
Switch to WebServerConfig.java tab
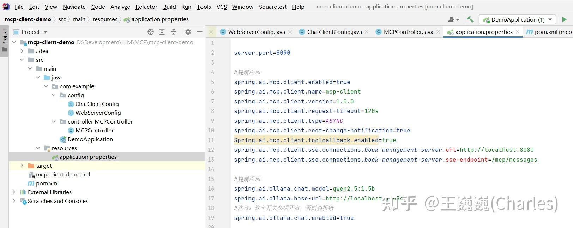coord(256,32)
